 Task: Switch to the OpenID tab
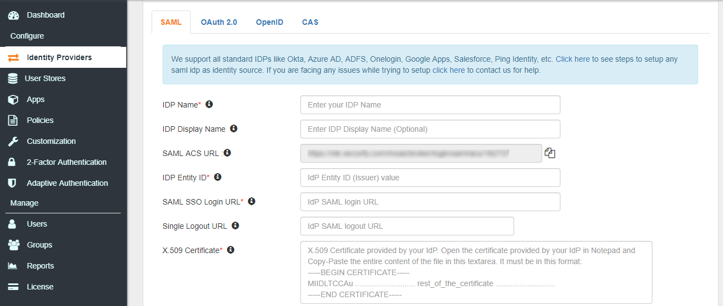[x=269, y=22]
